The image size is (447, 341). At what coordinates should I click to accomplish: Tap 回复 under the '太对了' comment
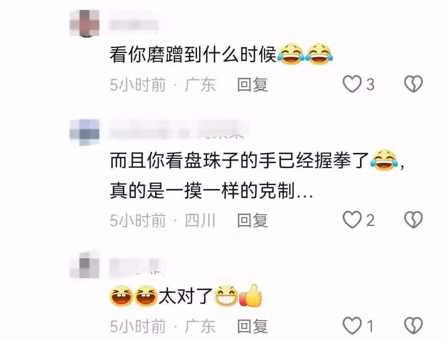tap(252, 326)
